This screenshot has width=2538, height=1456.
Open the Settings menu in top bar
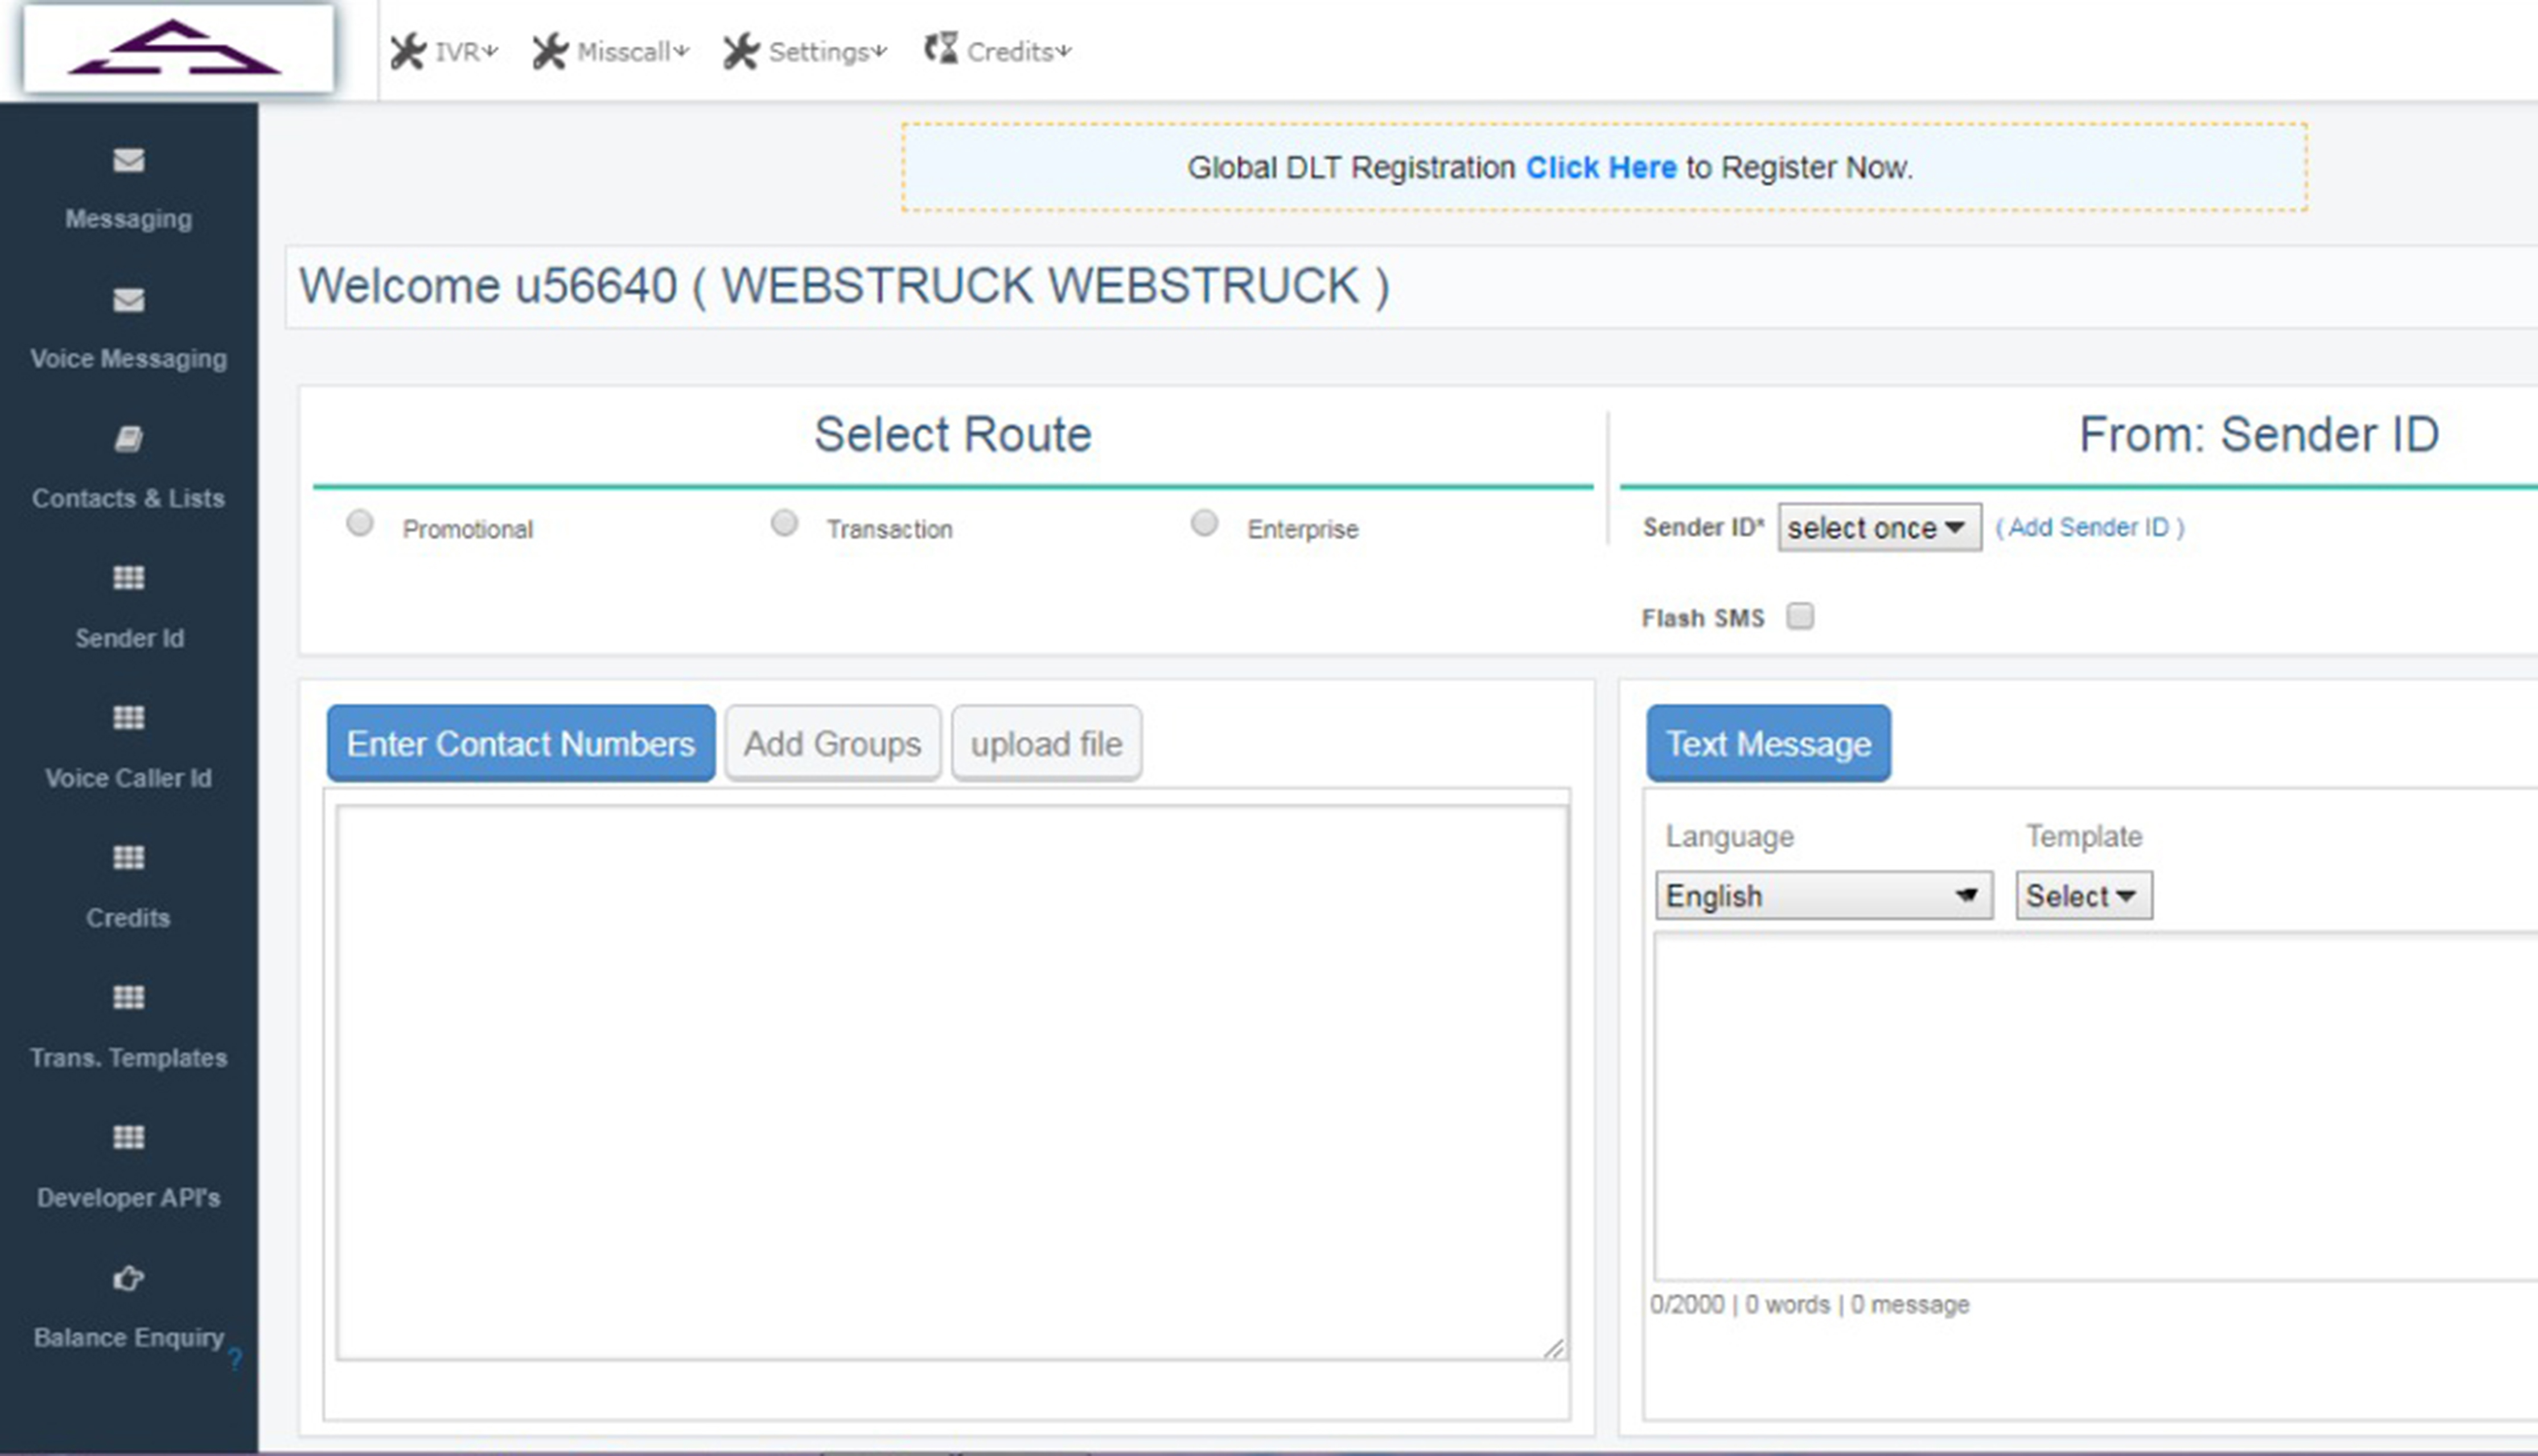[x=805, y=51]
